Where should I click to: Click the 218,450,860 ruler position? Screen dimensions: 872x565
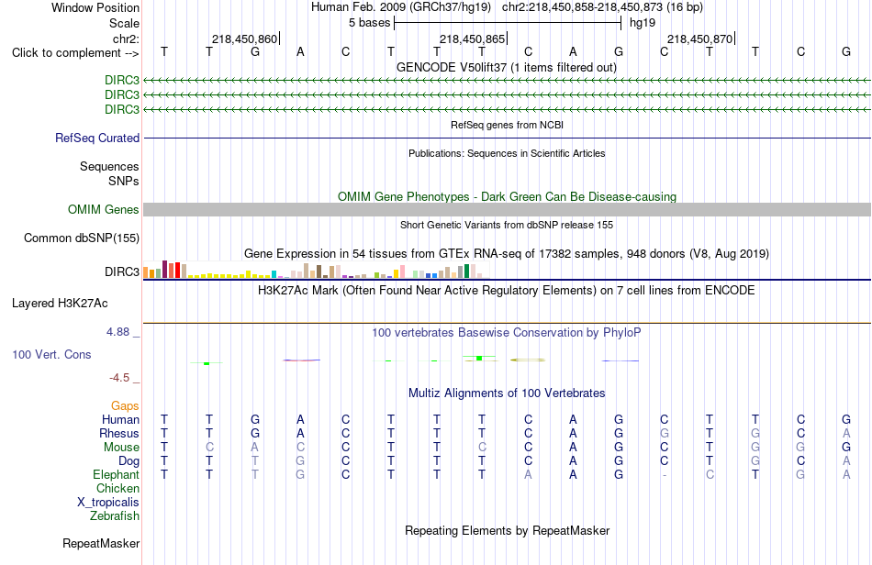[x=245, y=39]
